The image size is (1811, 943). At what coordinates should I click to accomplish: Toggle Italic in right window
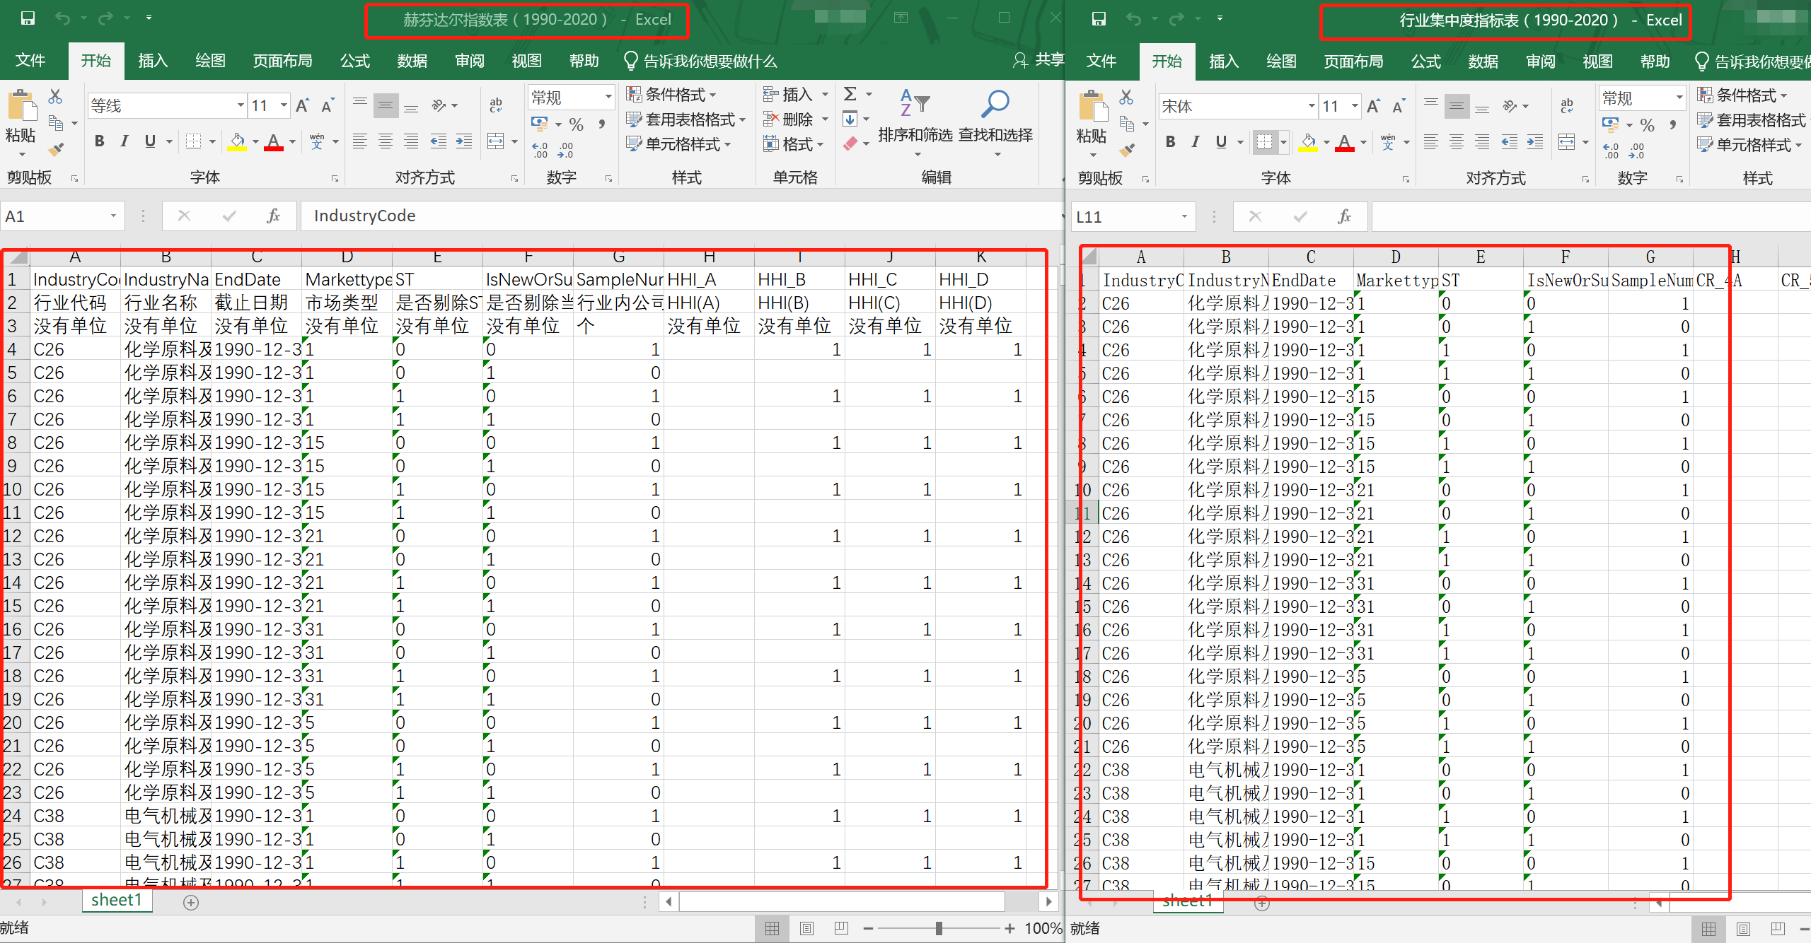[x=1196, y=142]
